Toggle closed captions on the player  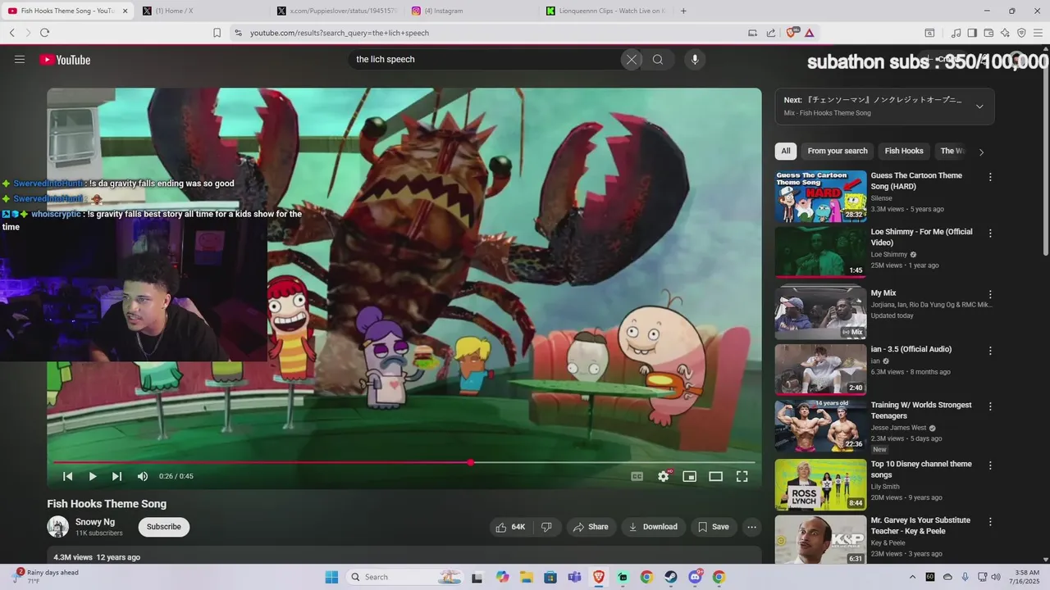click(637, 476)
